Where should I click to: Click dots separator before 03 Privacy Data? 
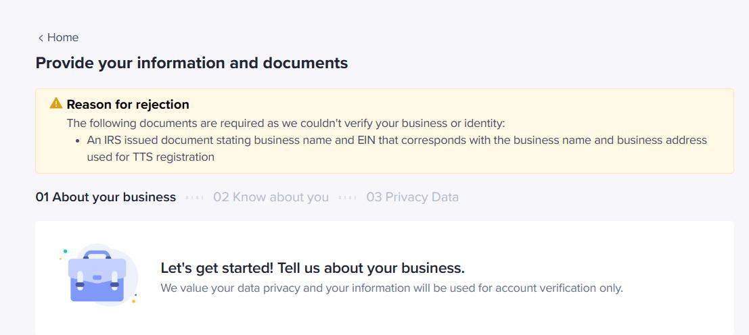coord(347,197)
